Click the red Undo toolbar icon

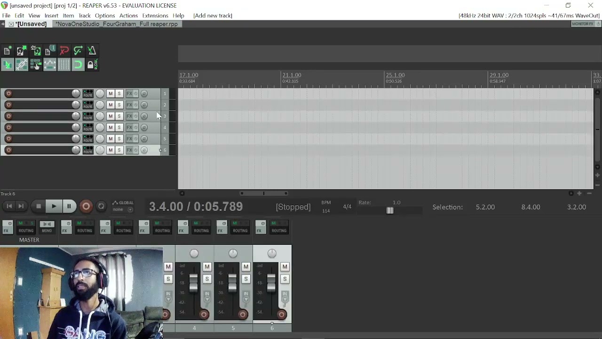pyautogui.click(x=64, y=51)
